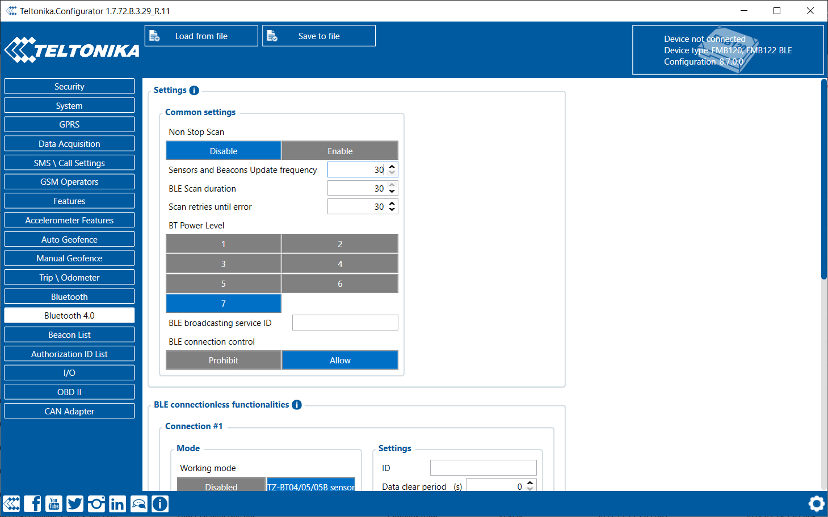Click the device connection status panel
Image resolution: width=828 pixels, height=517 pixels.
[728, 50]
